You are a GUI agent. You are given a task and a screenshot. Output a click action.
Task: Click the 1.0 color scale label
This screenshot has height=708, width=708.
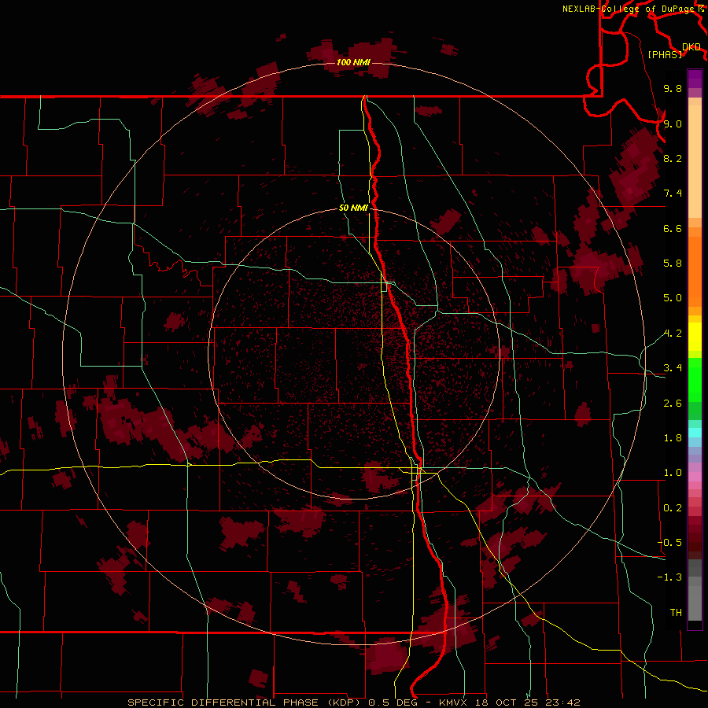tap(673, 473)
